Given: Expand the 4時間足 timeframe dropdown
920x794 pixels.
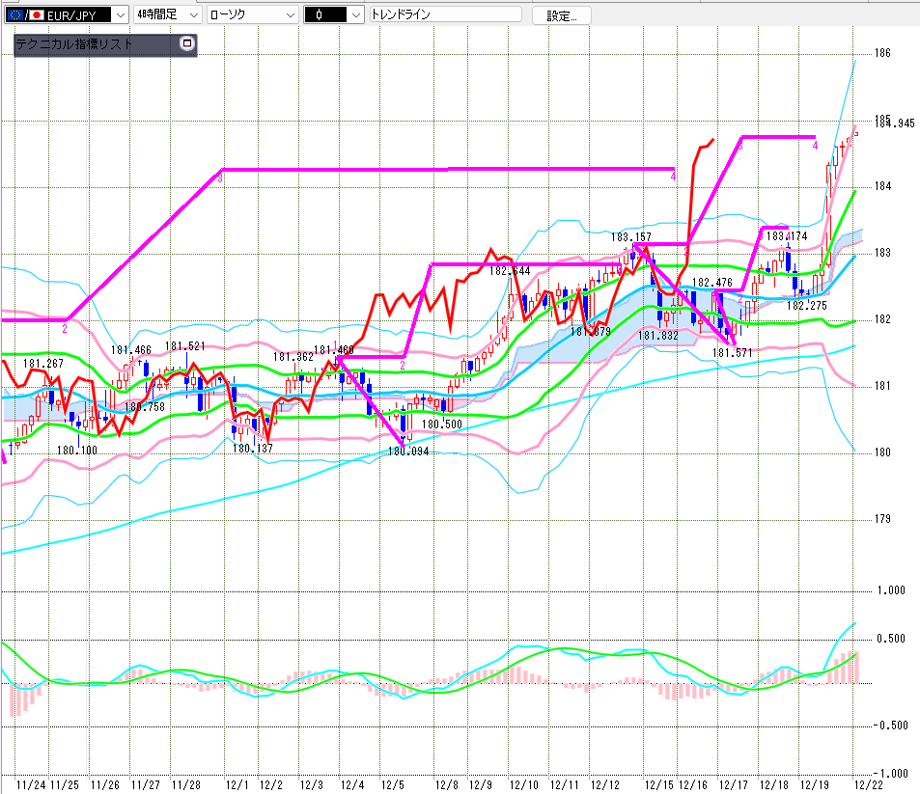Looking at the screenshot, I should 192,15.
